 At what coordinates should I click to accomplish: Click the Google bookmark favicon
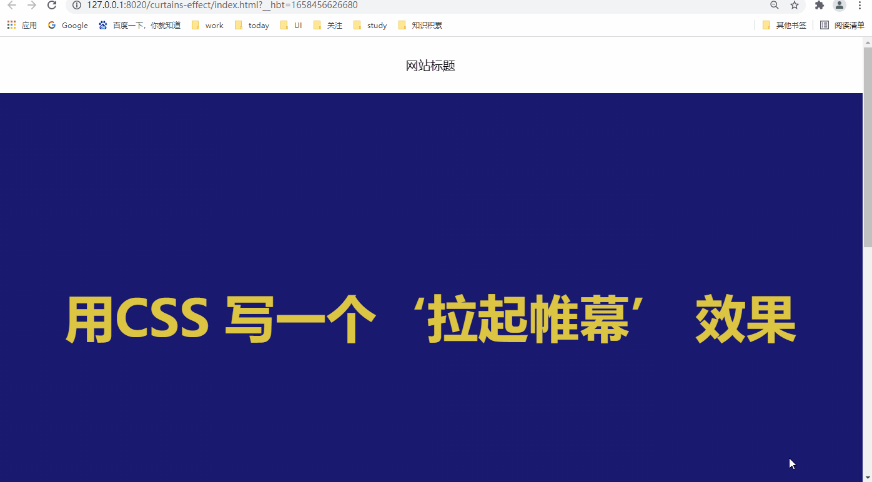coord(52,25)
